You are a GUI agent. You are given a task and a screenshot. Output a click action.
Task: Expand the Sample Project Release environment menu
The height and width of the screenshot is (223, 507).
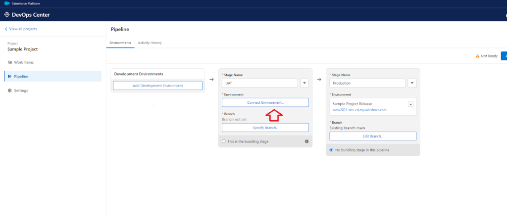click(410, 104)
